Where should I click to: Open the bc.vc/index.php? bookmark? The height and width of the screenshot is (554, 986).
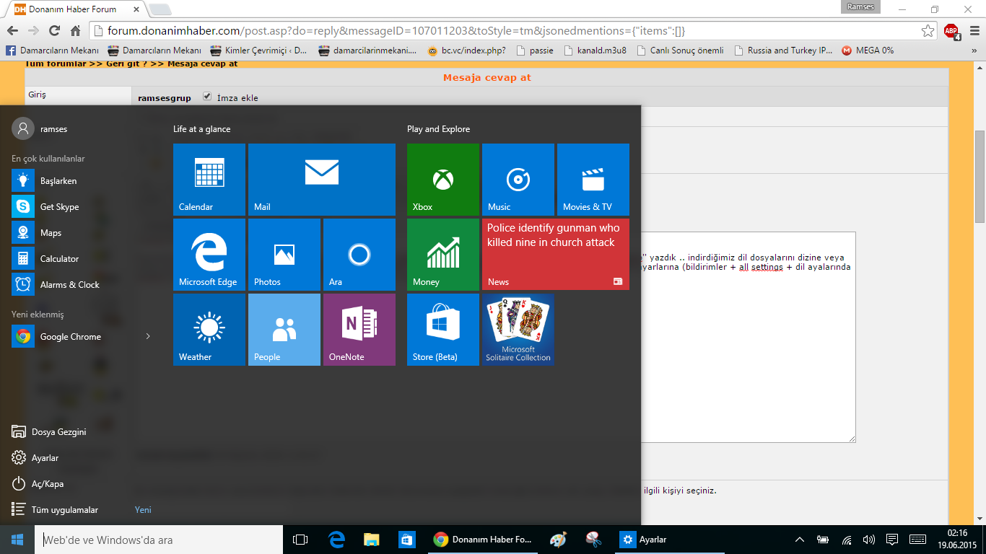(x=466, y=50)
